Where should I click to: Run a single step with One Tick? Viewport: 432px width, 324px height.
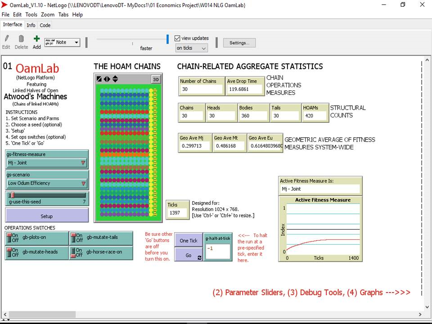click(188, 240)
